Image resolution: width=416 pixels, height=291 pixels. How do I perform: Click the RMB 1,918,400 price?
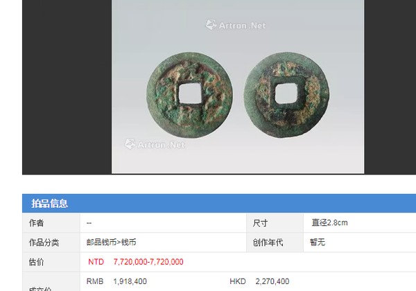pyautogui.click(x=116, y=281)
